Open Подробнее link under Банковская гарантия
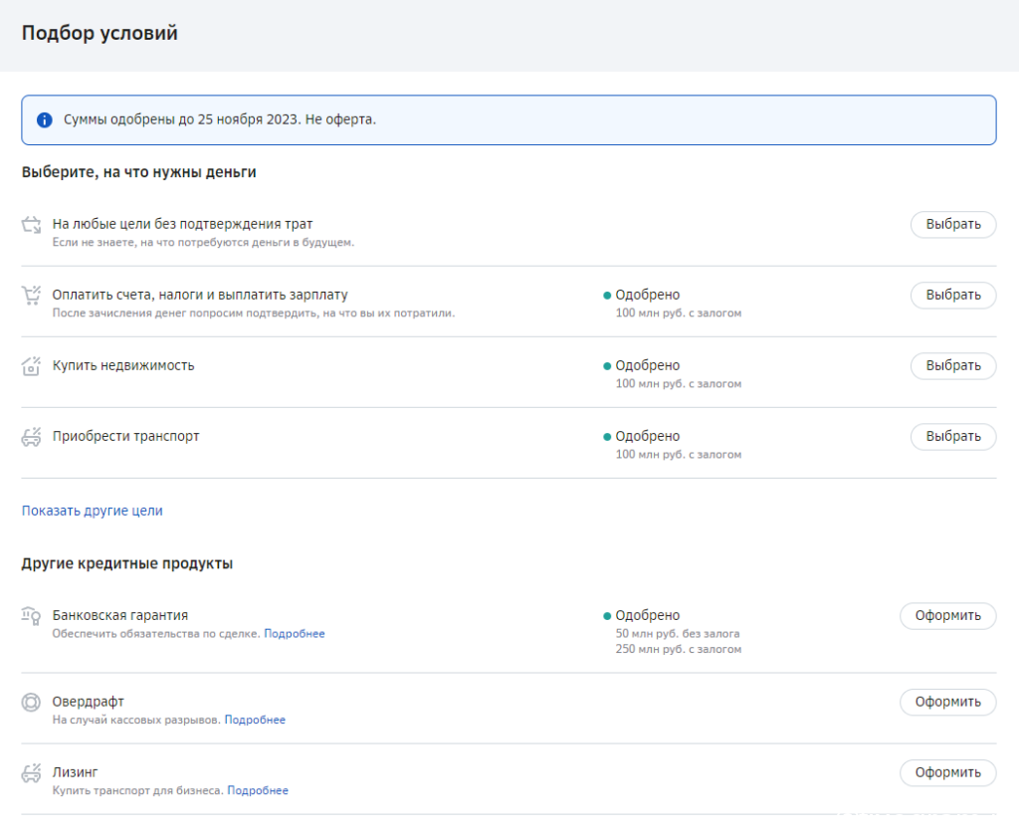This screenshot has width=1019, height=837. pyautogui.click(x=295, y=634)
